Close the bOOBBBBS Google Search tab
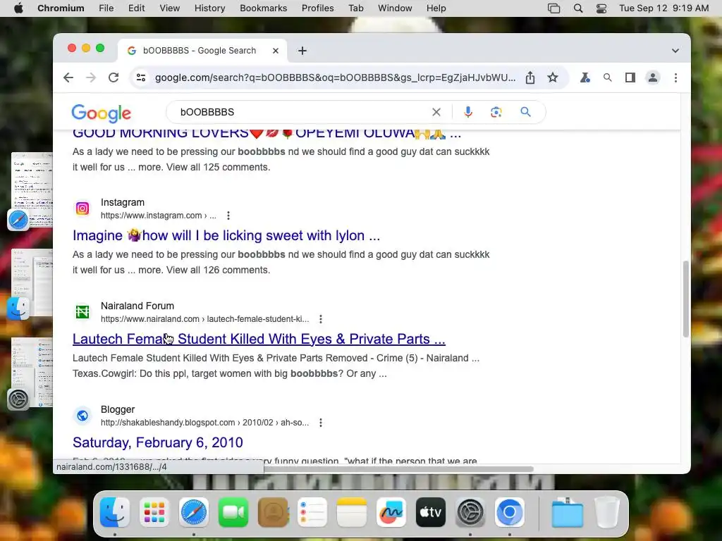The height and width of the screenshot is (541, 722). (x=276, y=51)
